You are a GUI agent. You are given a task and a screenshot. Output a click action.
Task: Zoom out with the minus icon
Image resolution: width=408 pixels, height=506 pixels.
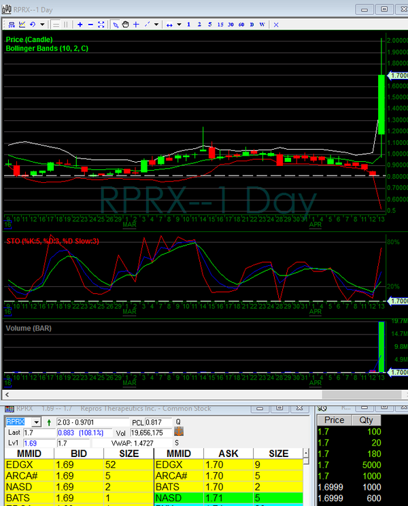tap(90, 24)
